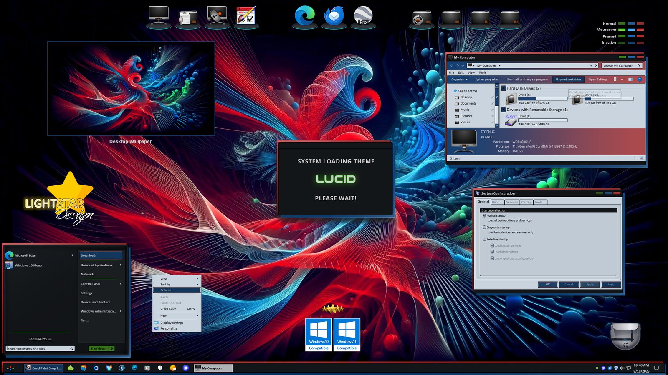Switch to the Startup tab
Screen dimensions: 668x375
click(x=526, y=202)
